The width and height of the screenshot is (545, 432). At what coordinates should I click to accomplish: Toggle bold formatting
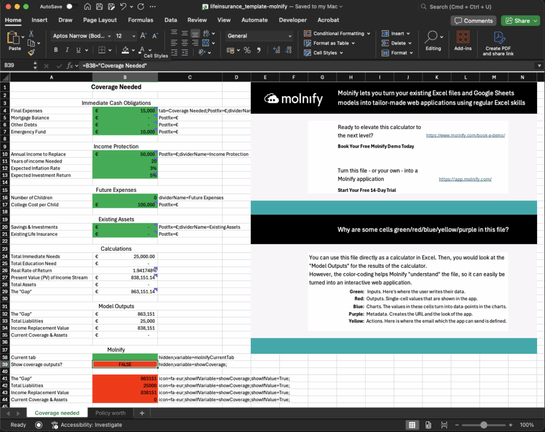[x=55, y=49]
